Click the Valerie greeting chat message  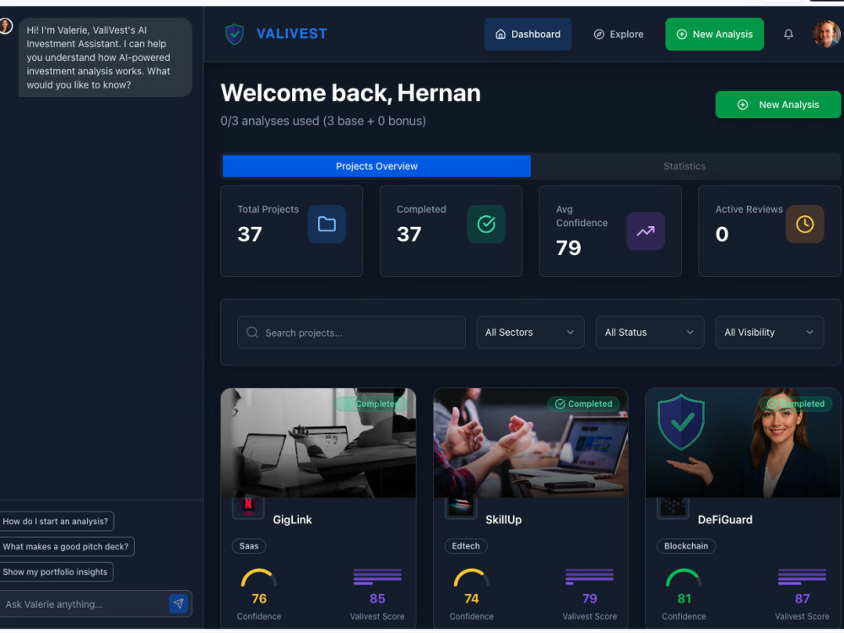(105, 57)
